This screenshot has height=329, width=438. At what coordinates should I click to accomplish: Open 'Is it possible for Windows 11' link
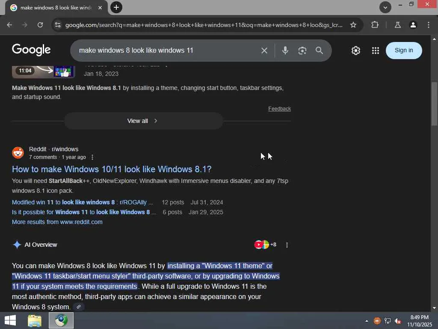(84, 212)
